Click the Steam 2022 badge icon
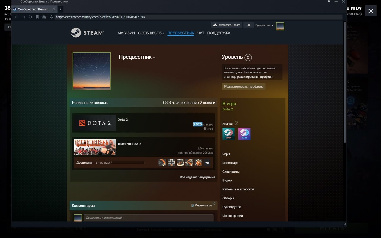Screen dimensions: 381x238 (244, 134)
